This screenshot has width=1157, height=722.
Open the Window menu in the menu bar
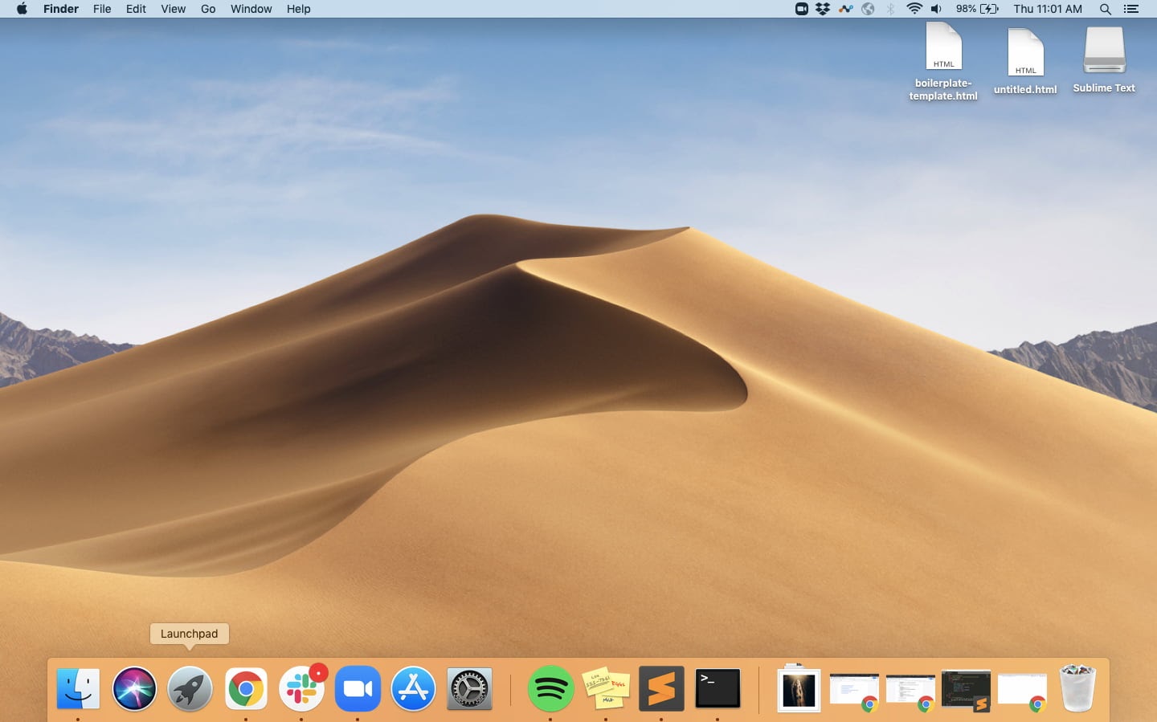click(x=251, y=9)
